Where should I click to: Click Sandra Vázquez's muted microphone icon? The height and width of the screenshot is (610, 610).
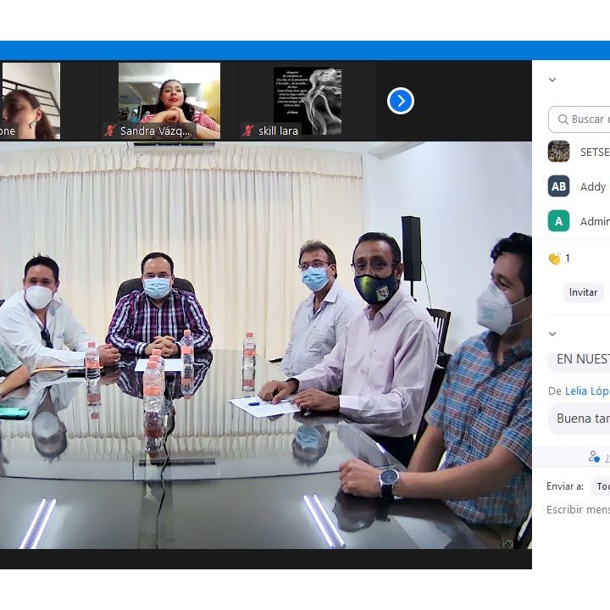pyautogui.click(x=110, y=131)
